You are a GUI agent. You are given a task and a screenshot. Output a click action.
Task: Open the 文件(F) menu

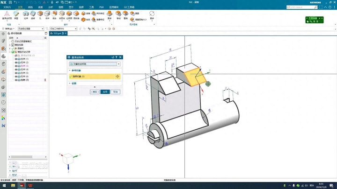[7, 7]
